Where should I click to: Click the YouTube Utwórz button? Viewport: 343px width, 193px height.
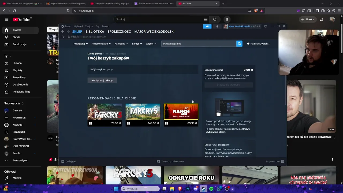coord(307,19)
